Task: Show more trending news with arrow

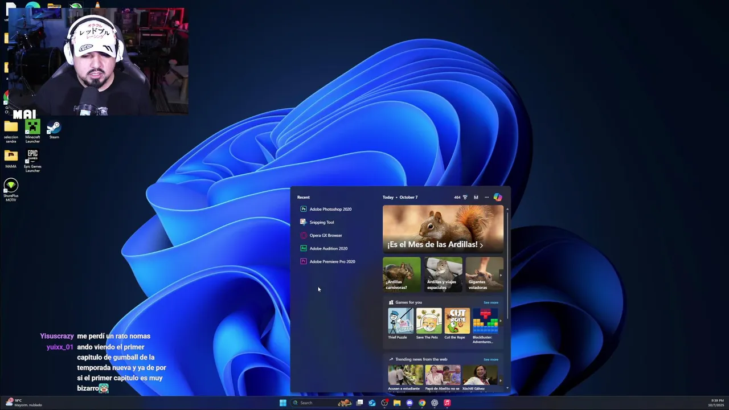Action: 501,380
